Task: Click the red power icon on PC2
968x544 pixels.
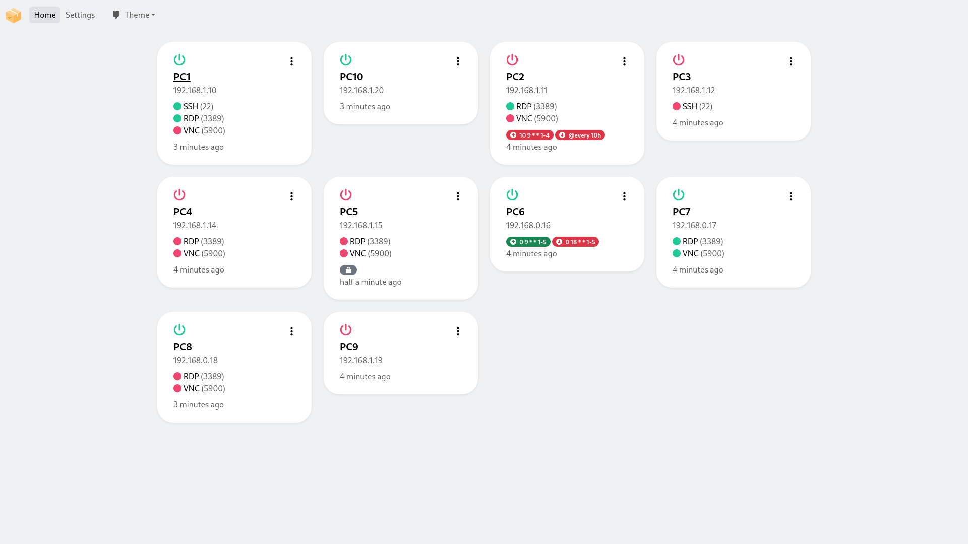Action: 512,60
